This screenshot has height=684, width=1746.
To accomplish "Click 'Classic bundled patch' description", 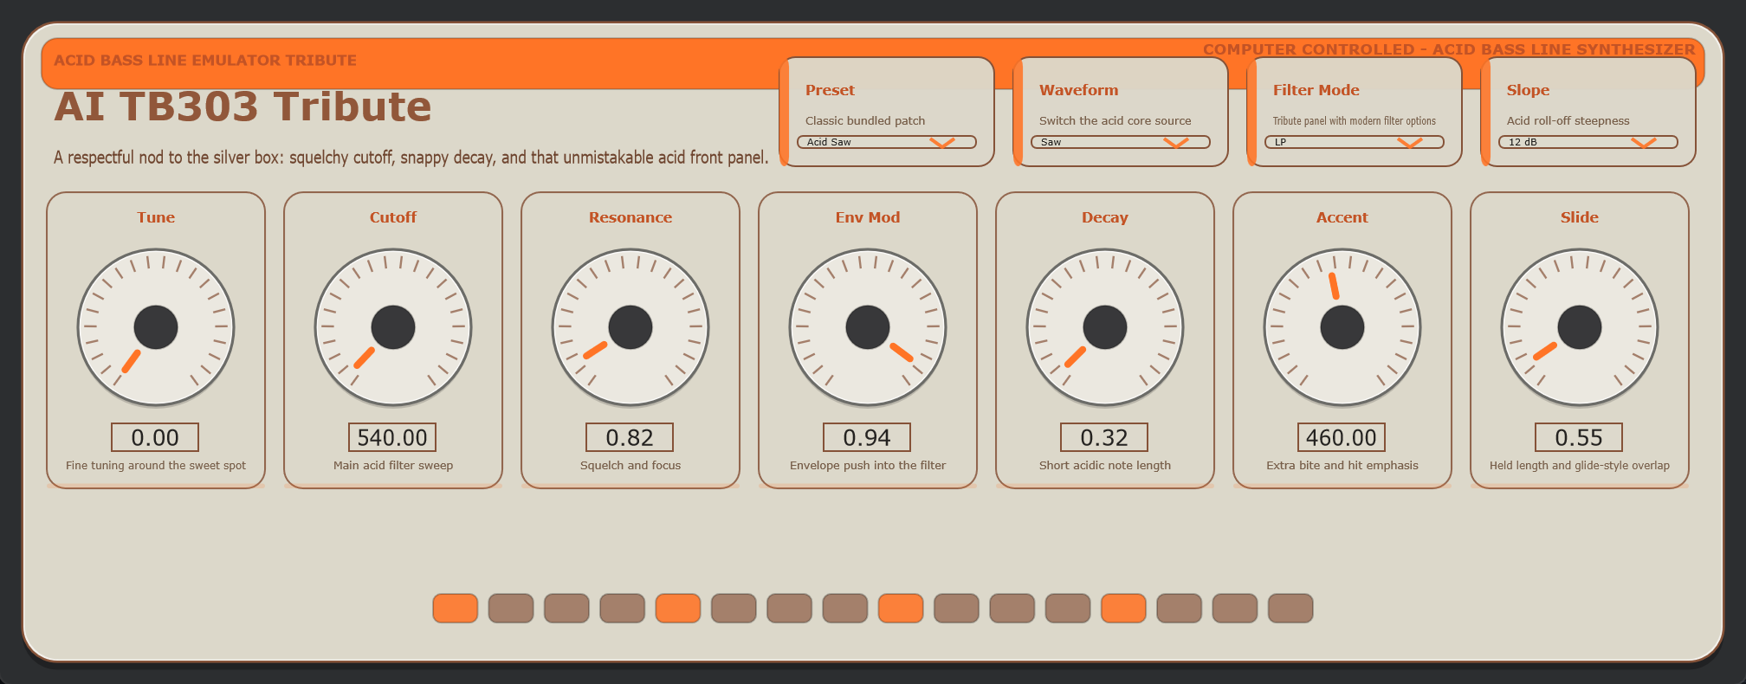I will point(865,121).
